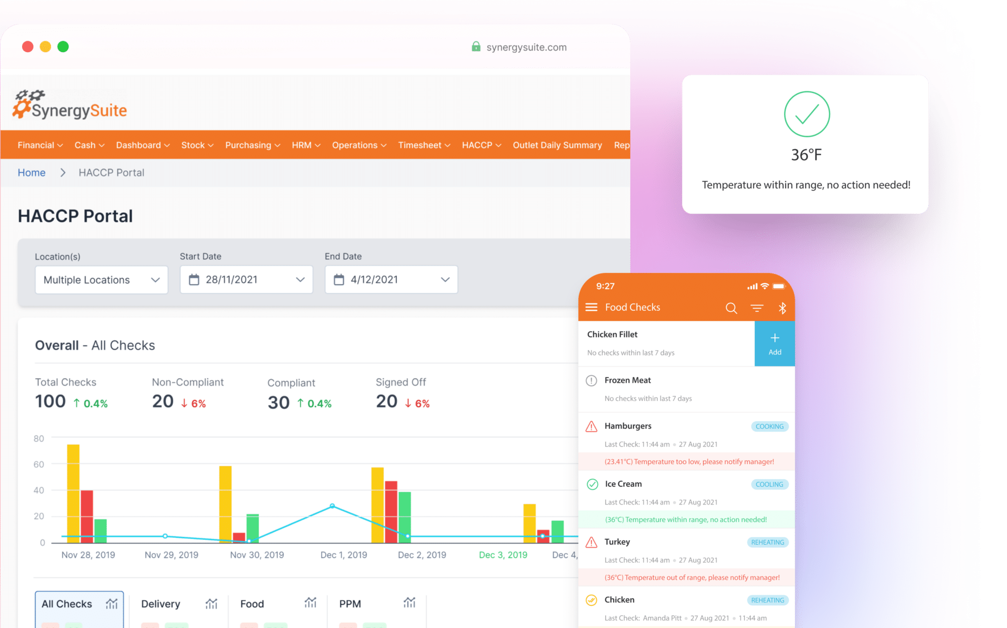Tap the search icon in Food Checks header

click(731, 307)
